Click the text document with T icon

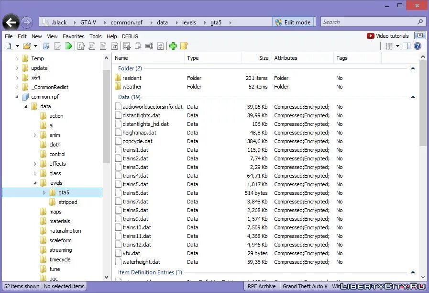tap(115, 46)
